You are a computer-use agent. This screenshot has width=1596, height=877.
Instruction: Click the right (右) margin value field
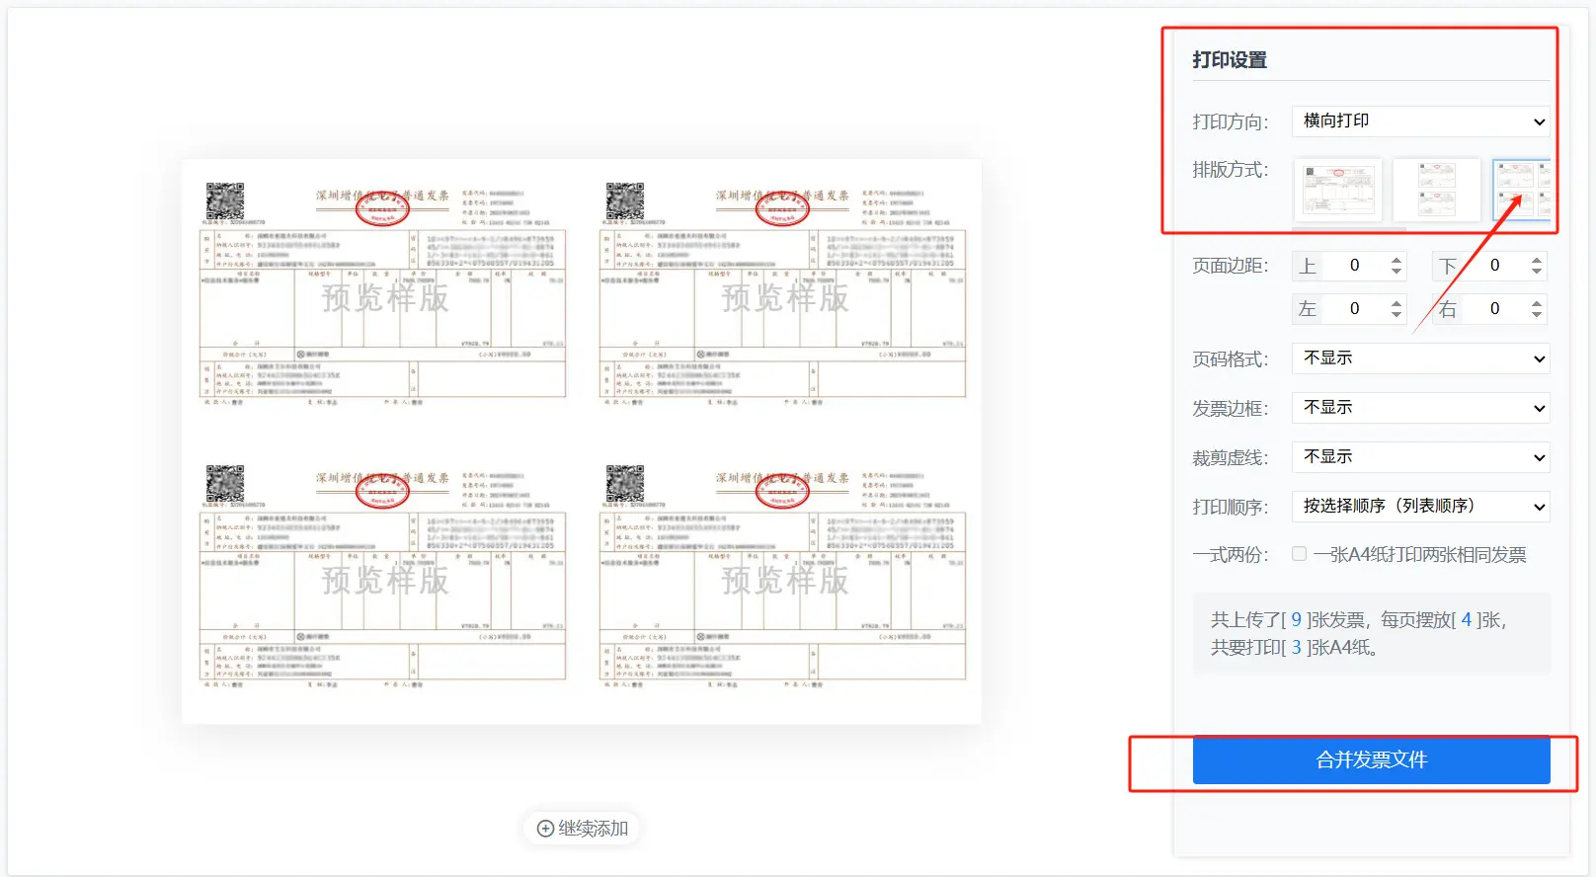[1495, 309]
